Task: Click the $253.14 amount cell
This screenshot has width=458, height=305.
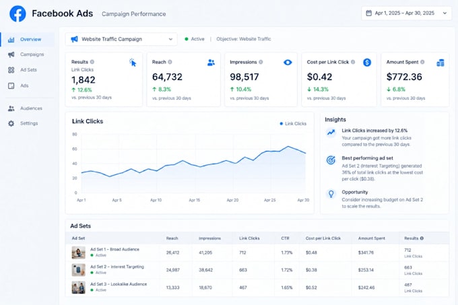Action: pos(366,270)
